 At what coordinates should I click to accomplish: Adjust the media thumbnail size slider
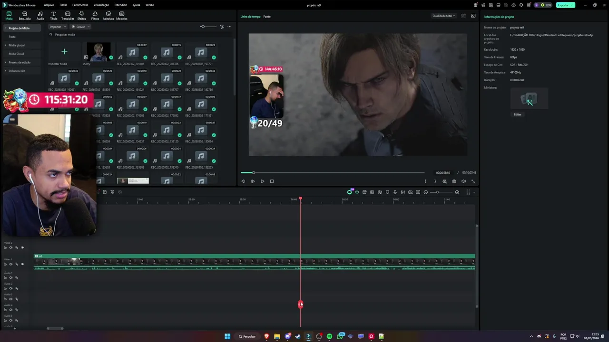tap(208, 27)
